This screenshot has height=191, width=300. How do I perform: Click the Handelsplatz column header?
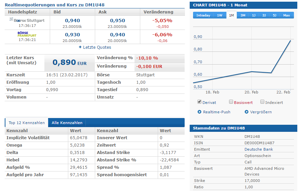click(23, 12)
